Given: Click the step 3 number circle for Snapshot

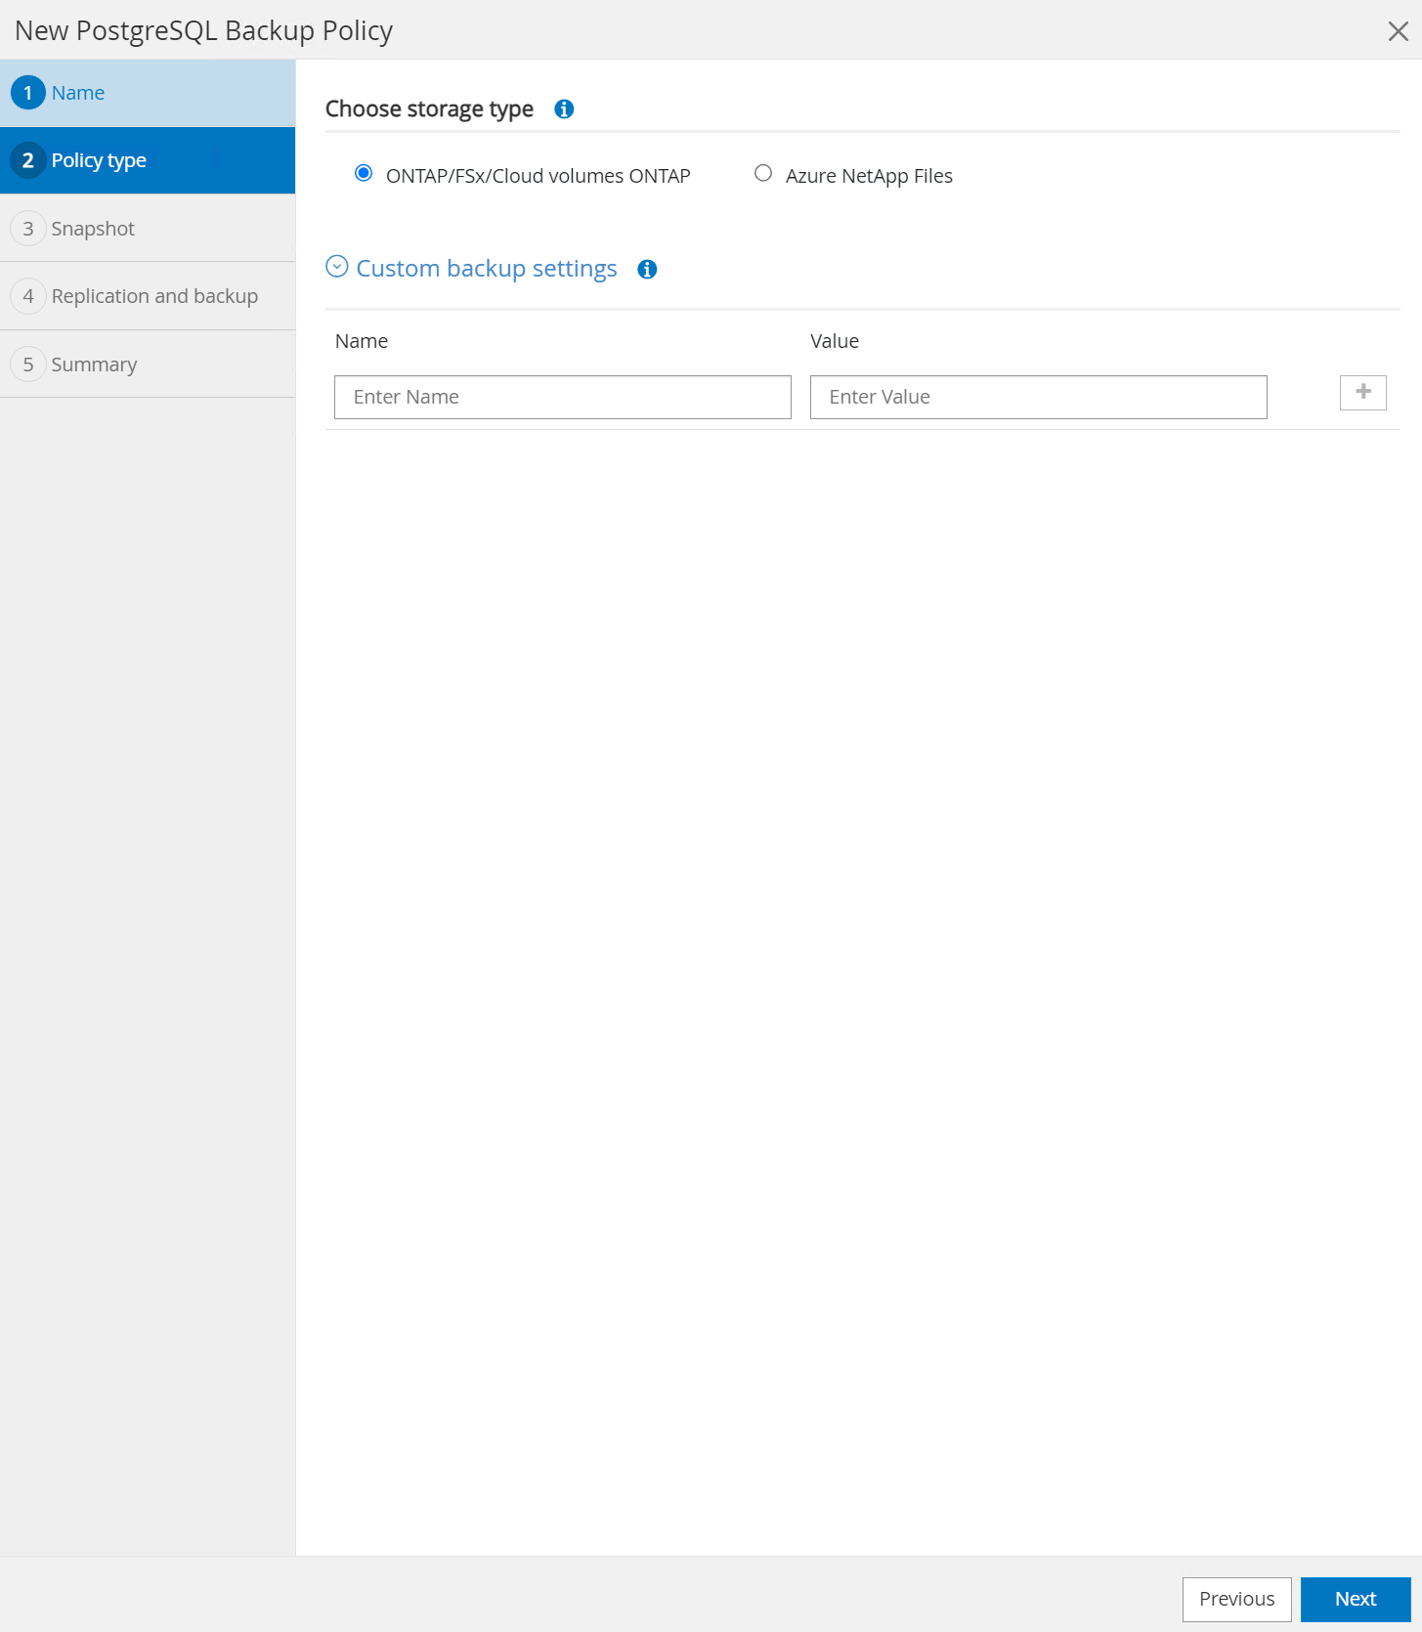Looking at the screenshot, I should point(28,229).
